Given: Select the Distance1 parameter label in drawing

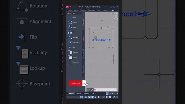Looking at the screenshot, I should (x=101, y=40).
